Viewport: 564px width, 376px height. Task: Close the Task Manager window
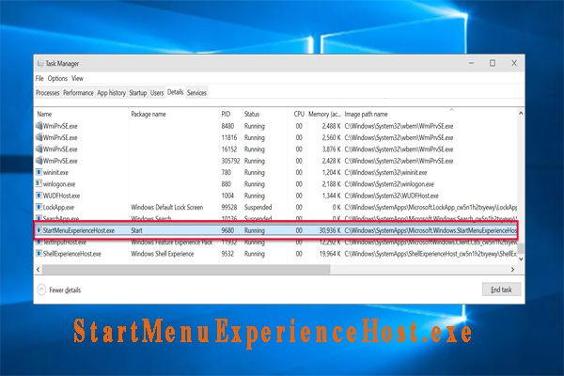[x=514, y=63]
